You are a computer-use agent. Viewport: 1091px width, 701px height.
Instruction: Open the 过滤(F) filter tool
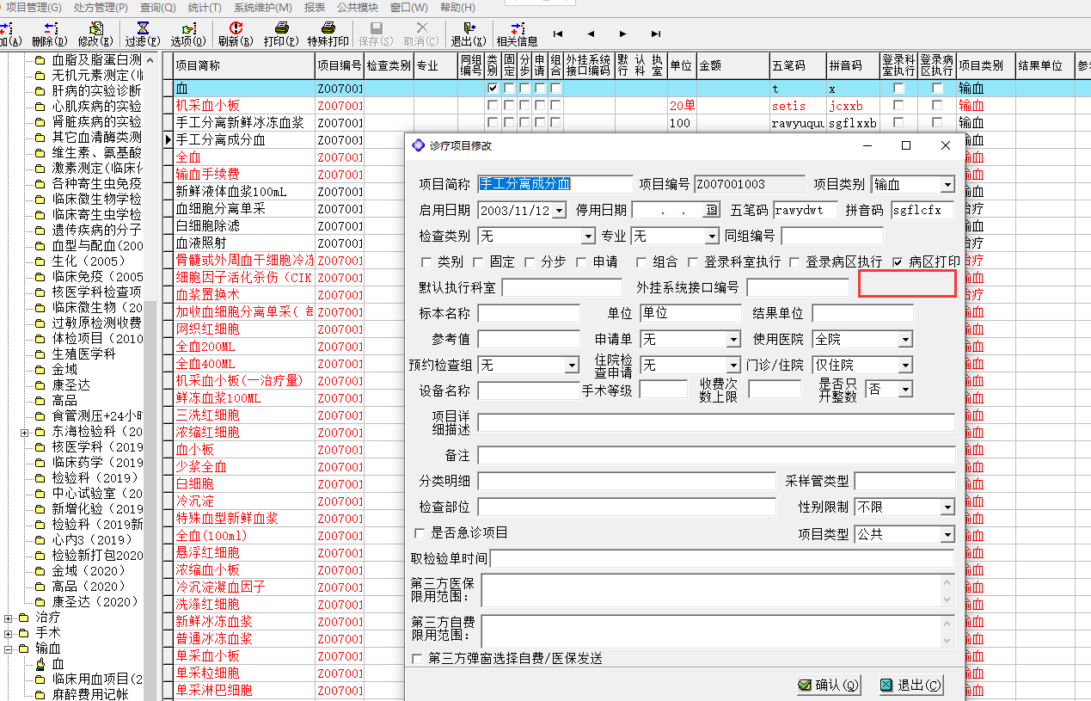point(142,28)
